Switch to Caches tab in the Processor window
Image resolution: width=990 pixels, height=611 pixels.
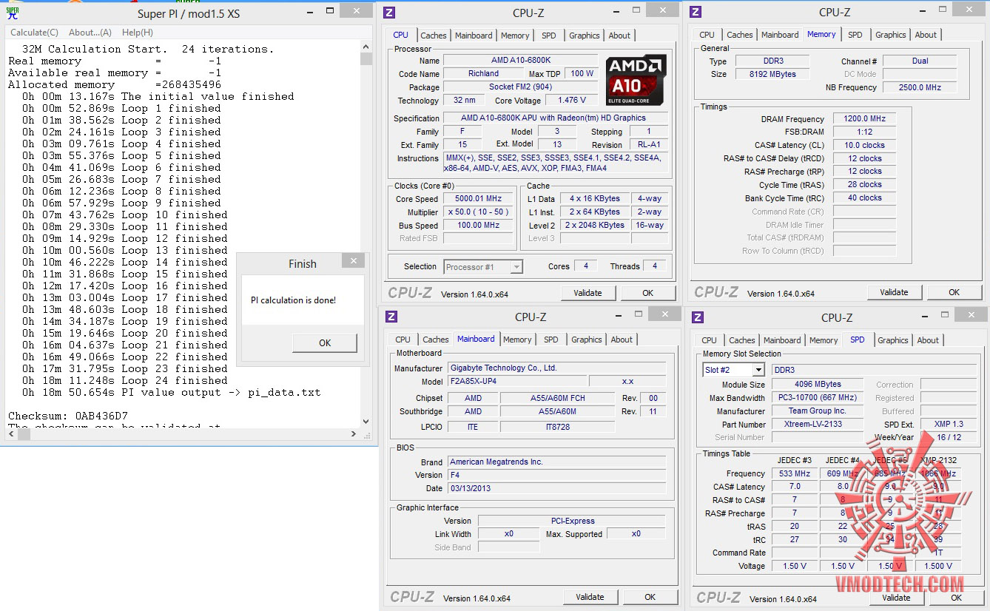tap(433, 36)
